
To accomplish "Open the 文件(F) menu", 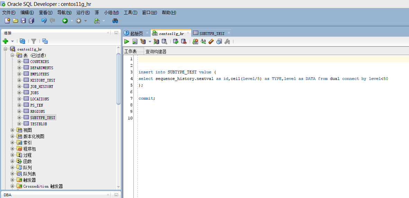I will coord(9,12).
